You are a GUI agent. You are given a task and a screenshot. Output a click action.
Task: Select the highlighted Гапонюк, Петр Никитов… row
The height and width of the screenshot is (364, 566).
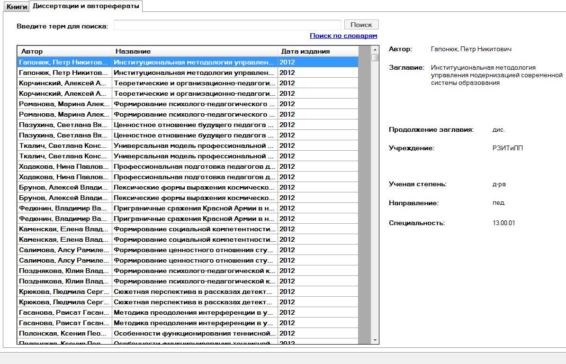coord(188,62)
